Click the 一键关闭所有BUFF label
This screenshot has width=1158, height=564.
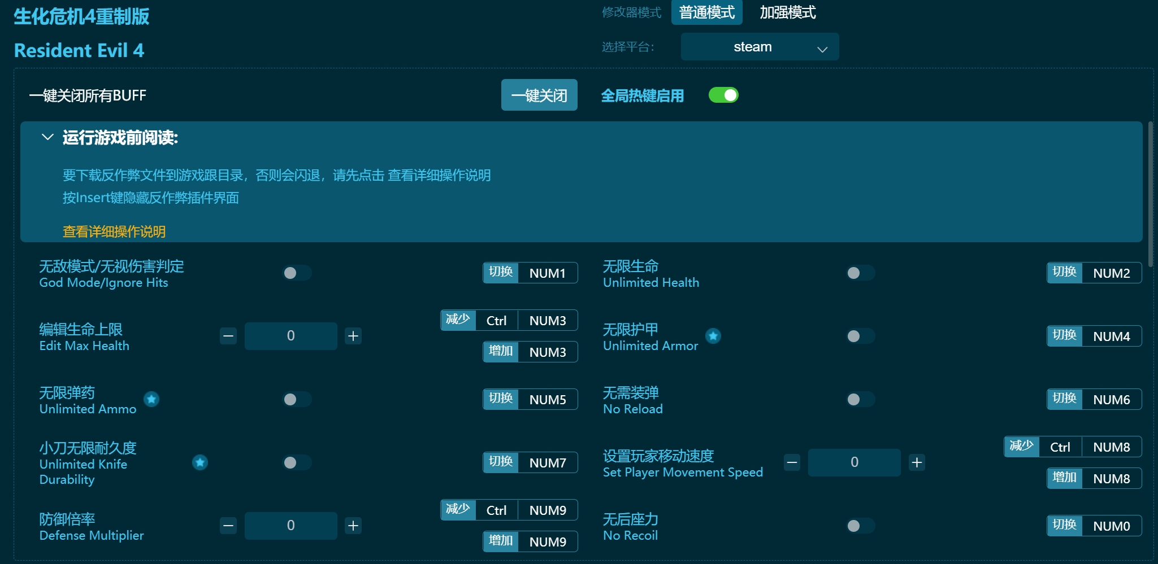[x=88, y=95]
